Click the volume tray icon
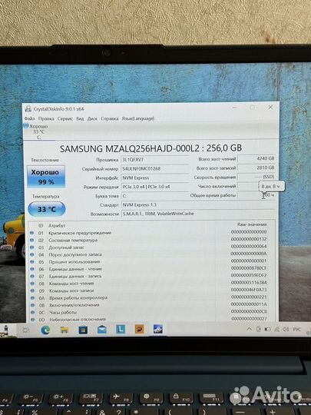Screen dimensions: 311x415 coord(286,329)
